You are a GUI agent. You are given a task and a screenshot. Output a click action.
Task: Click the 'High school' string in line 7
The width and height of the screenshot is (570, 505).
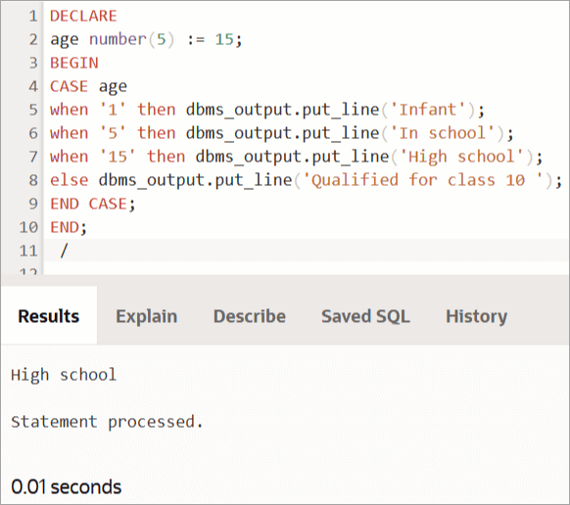[x=461, y=157]
